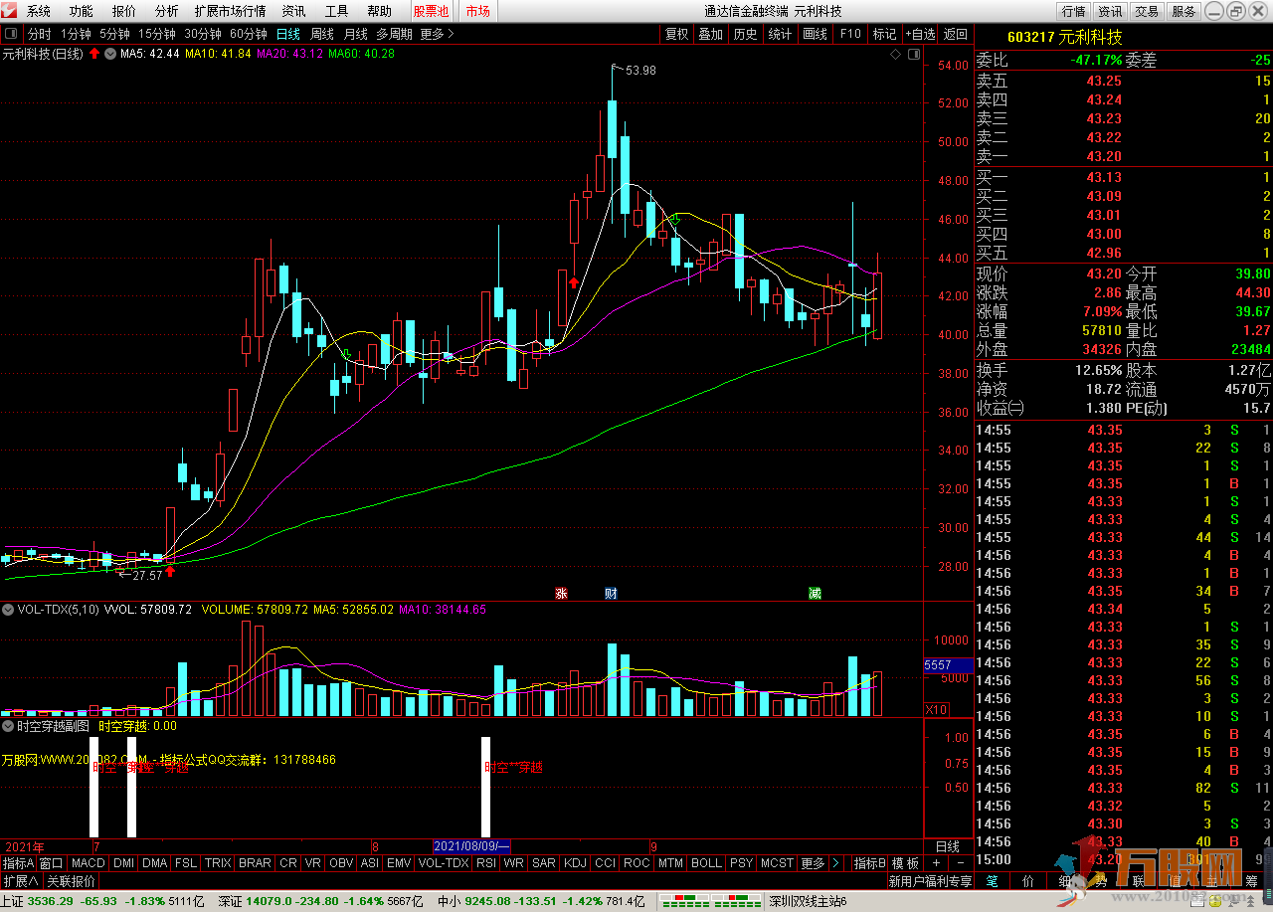The width and height of the screenshot is (1273, 913).
Task: Expand the 更多 periods list
Action: click(436, 34)
